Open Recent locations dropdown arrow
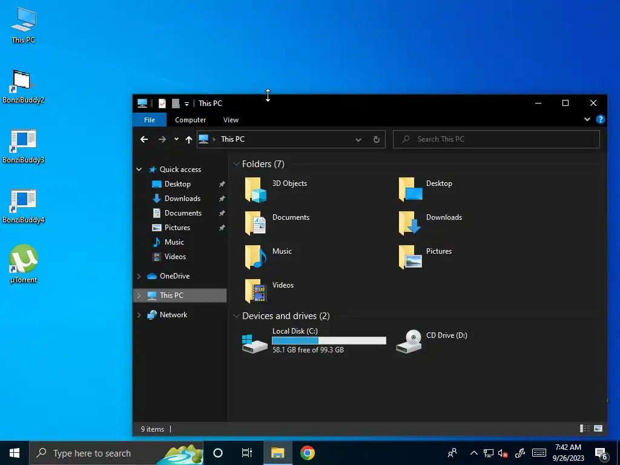This screenshot has height=465, width=620. tap(176, 139)
